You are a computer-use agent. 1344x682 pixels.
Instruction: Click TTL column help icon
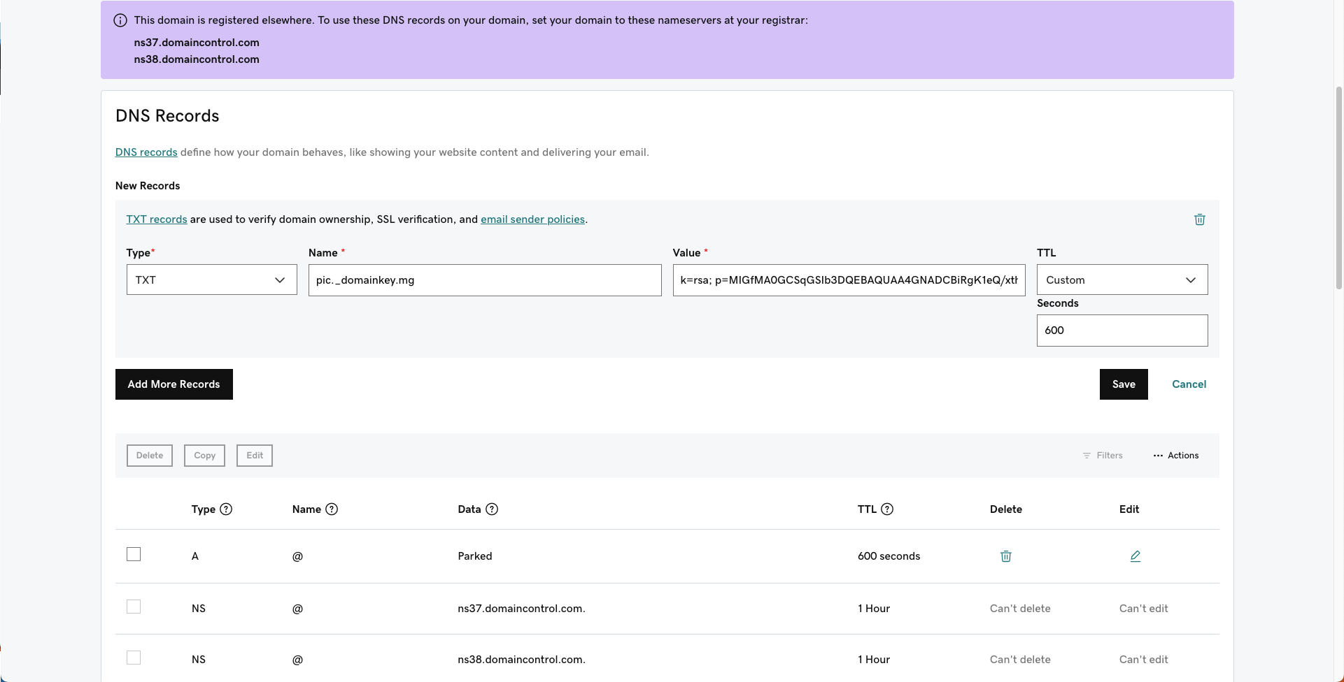point(887,509)
